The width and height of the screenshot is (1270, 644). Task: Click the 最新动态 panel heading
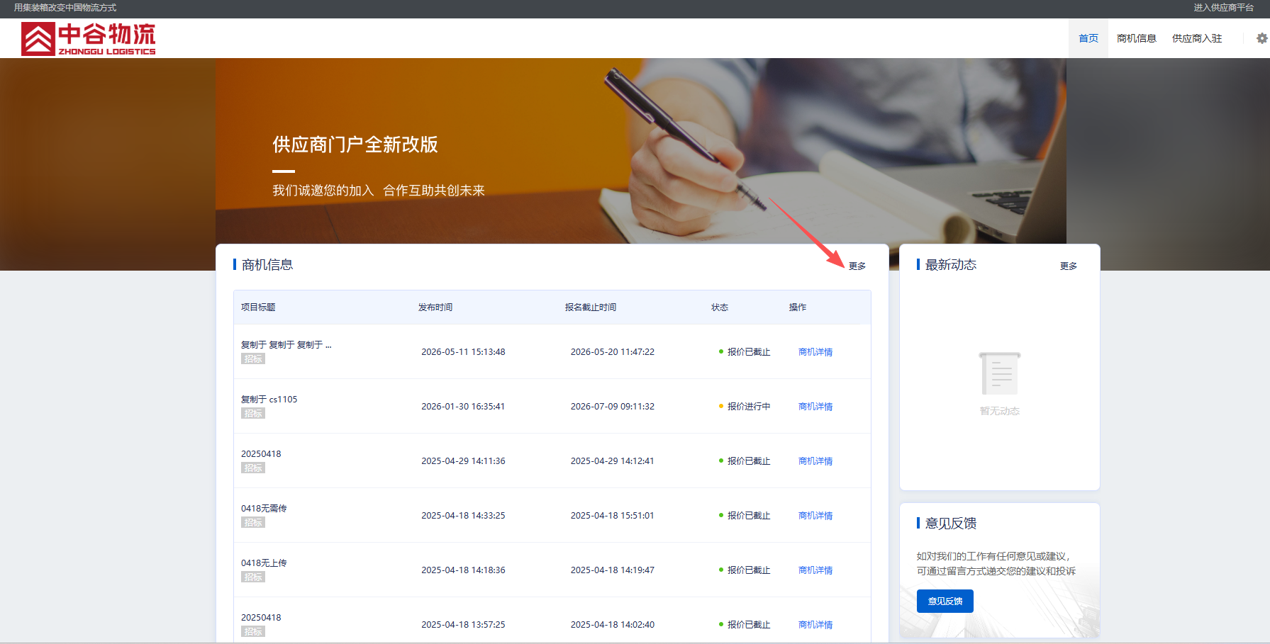point(951,265)
